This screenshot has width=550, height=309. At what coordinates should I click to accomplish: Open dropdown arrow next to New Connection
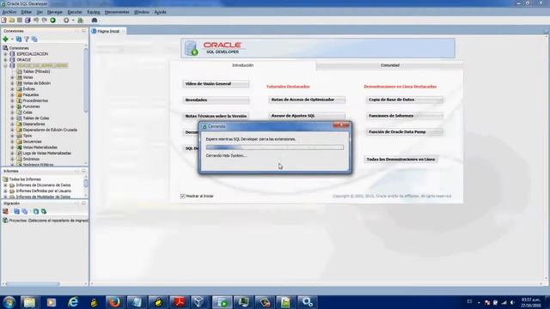click(12, 39)
